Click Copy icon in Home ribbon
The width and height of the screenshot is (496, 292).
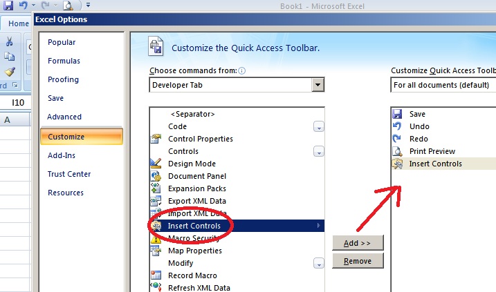point(10,57)
